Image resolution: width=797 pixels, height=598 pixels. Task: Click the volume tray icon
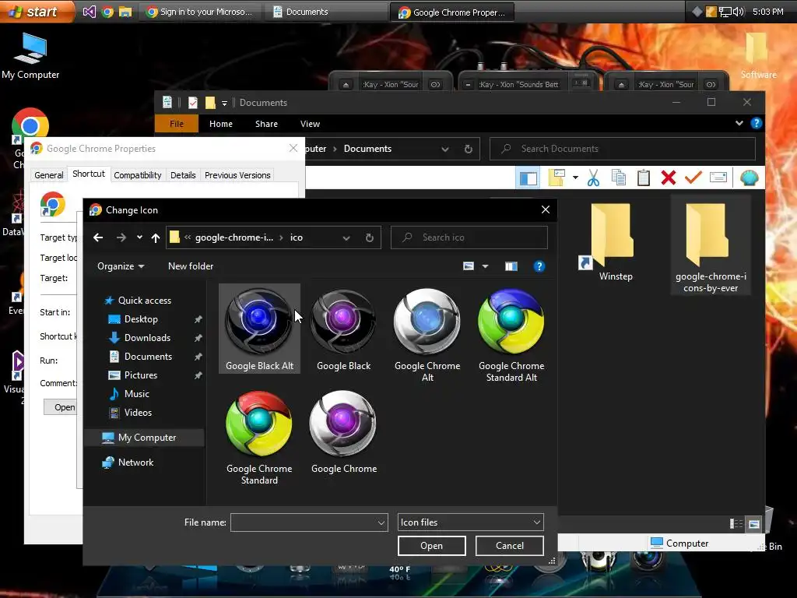(x=739, y=12)
